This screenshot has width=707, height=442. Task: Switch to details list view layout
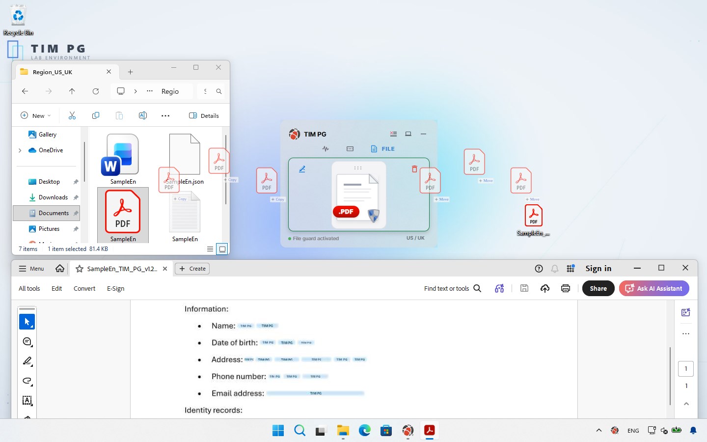click(210, 249)
